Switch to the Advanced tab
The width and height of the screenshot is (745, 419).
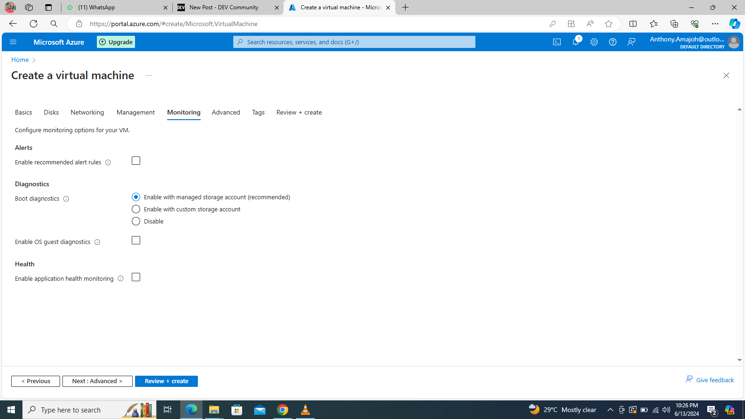pyautogui.click(x=226, y=112)
